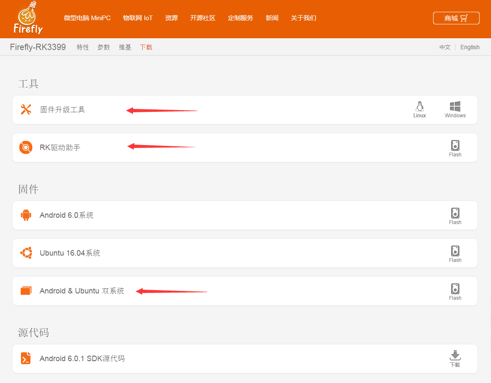Switch to the 参数 tab
The image size is (491, 383).
(x=104, y=48)
